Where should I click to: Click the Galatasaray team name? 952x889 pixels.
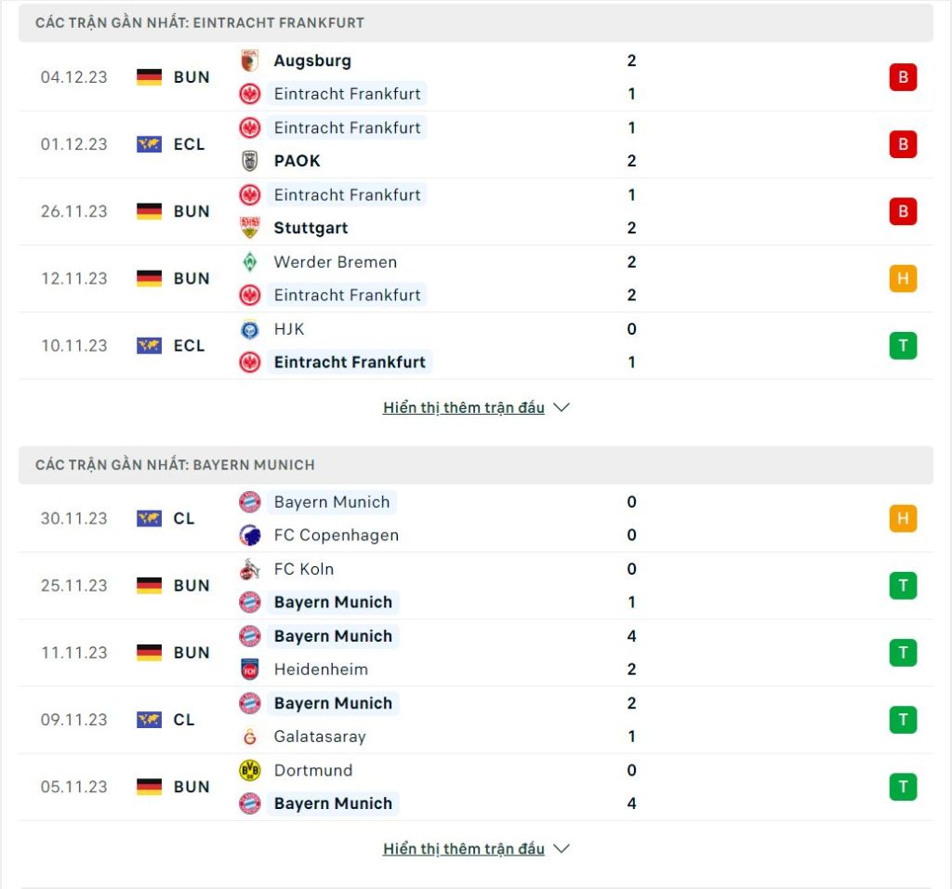[320, 736]
